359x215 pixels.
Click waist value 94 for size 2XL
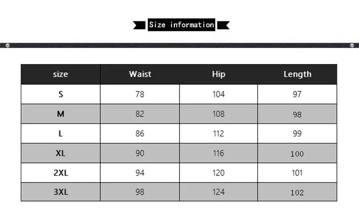point(140,173)
